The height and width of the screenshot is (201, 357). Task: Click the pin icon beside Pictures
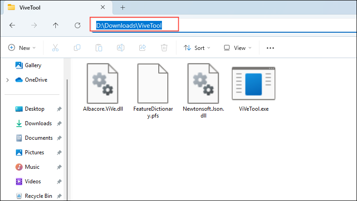click(59, 152)
